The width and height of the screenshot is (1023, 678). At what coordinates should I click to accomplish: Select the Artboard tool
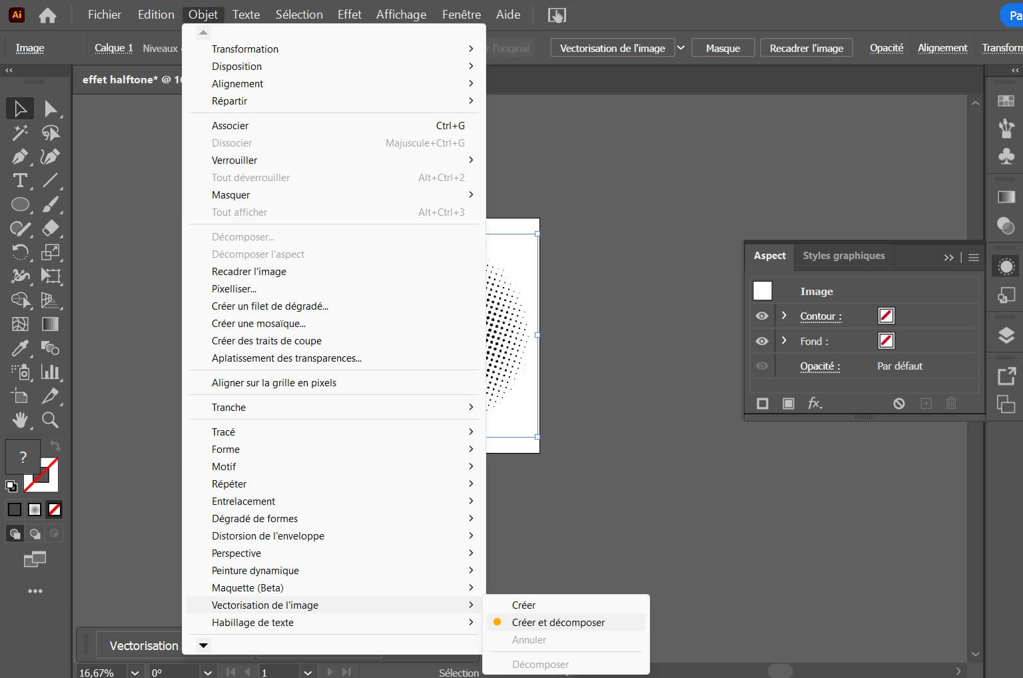pos(20,396)
